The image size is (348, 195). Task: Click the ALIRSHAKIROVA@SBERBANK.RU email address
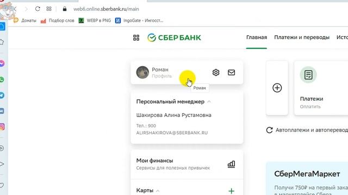[172, 133]
